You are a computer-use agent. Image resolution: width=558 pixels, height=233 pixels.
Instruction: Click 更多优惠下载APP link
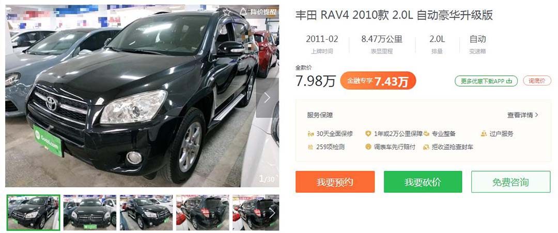coord(486,81)
